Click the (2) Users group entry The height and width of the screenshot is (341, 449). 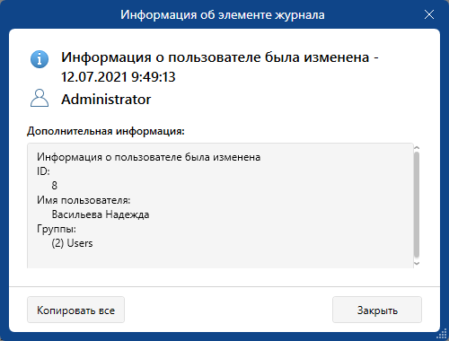pyautogui.click(x=72, y=243)
